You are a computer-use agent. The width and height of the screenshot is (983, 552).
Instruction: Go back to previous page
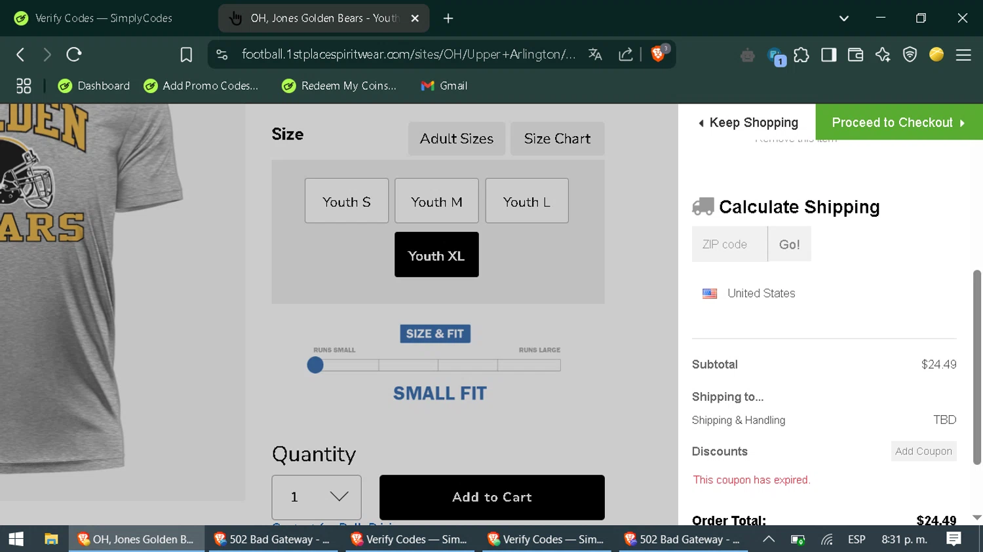20,54
